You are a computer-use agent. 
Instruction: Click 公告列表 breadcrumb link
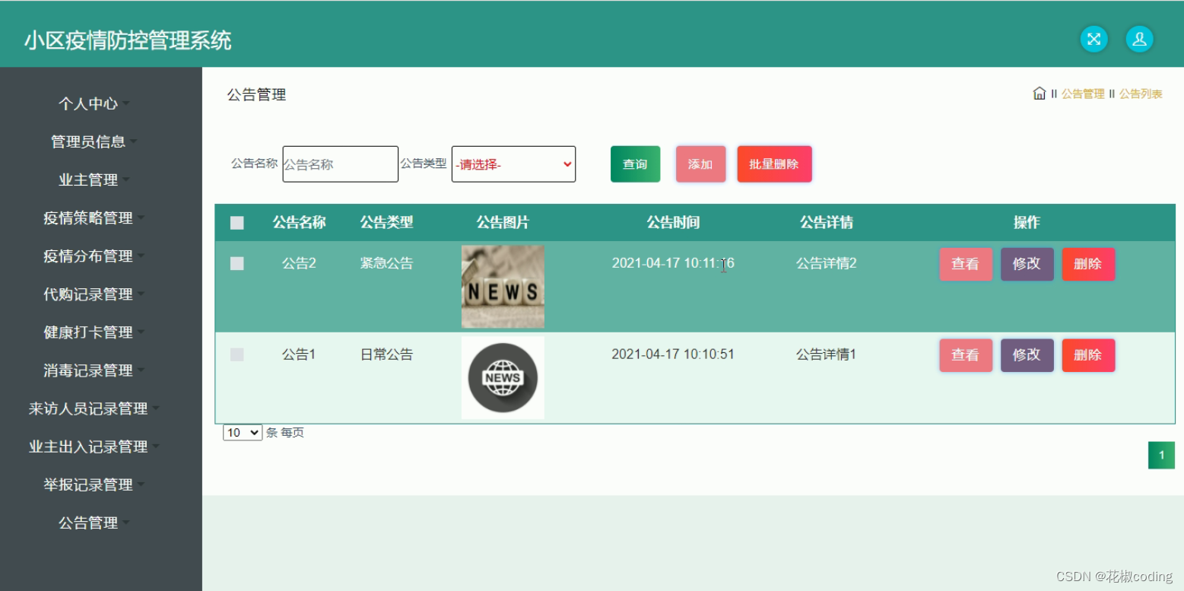pos(1141,94)
